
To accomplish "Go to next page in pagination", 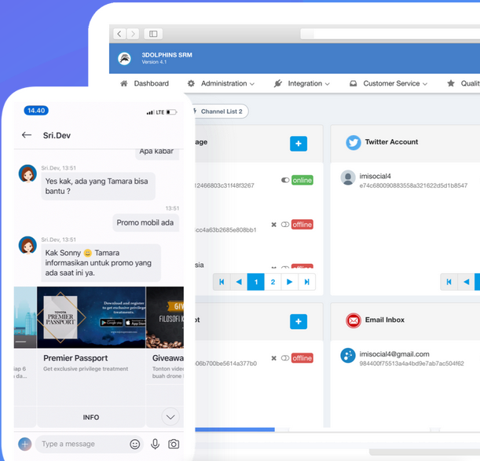I will point(290,282).
